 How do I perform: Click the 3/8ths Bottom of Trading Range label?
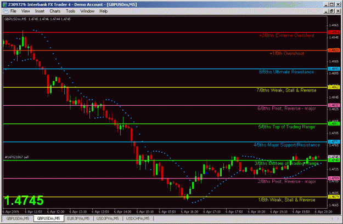[287, 163]
